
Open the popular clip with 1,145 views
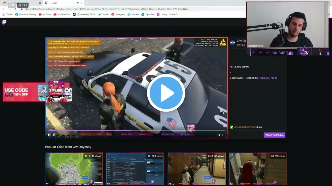click(x=197, y=169)
